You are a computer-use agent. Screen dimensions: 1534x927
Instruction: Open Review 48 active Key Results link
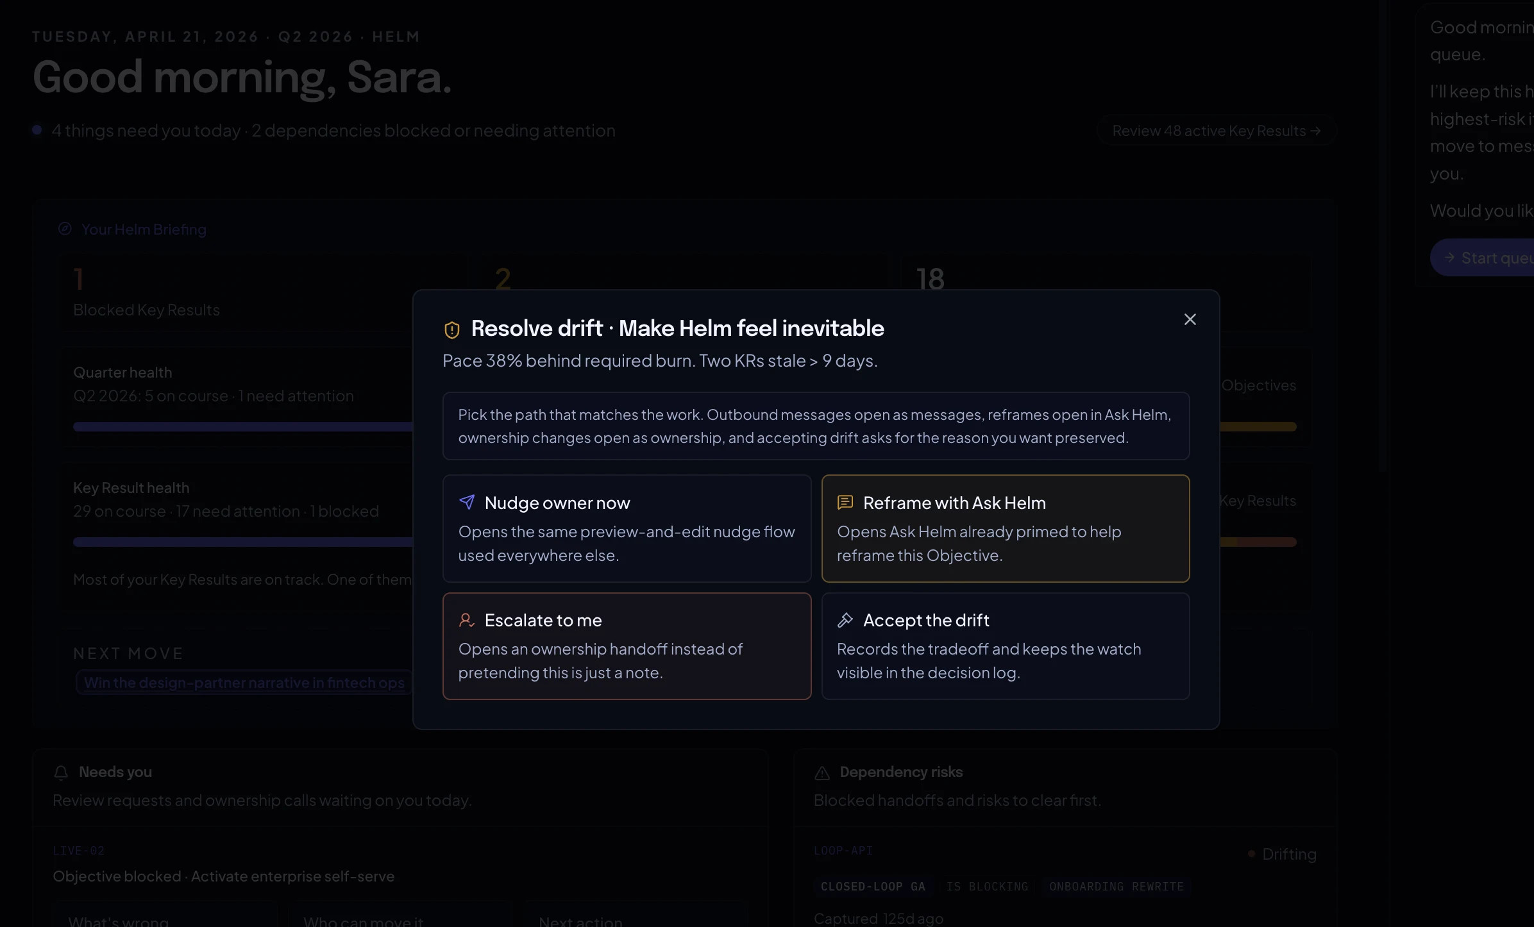(1216, 131)
